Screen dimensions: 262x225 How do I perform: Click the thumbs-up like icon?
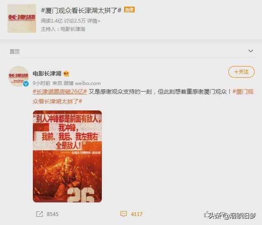tap(207, 214)
